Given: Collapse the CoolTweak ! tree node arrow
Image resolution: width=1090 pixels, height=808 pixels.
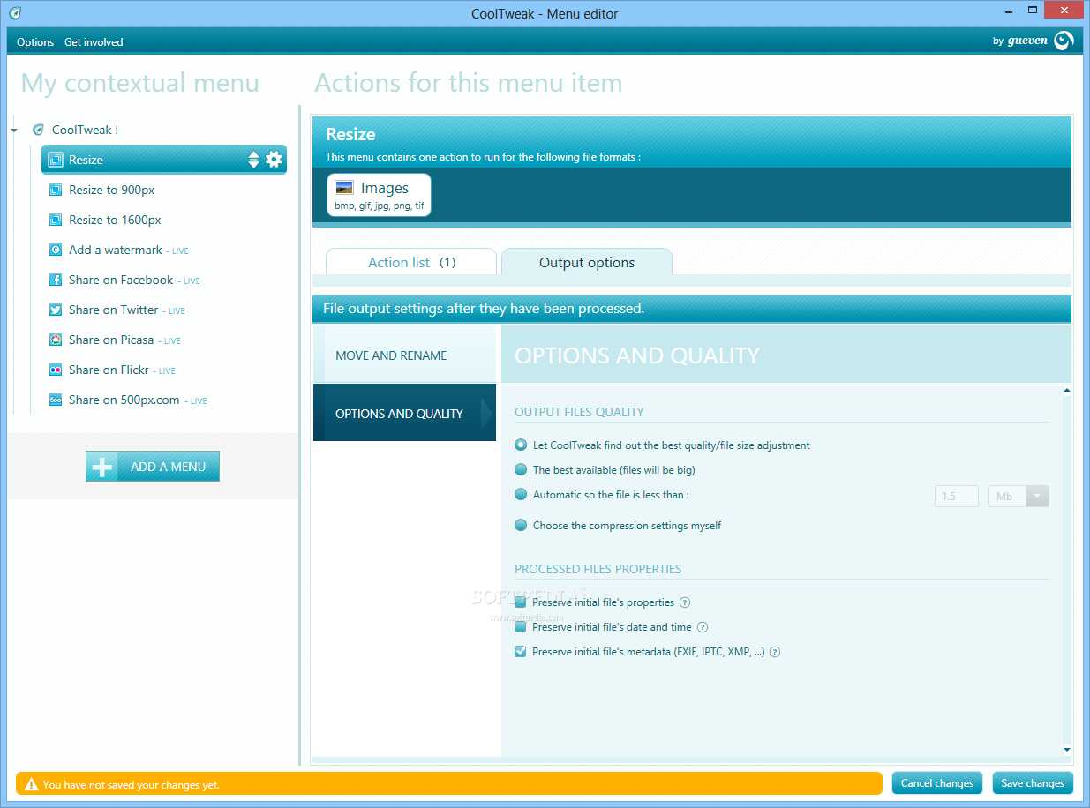Looking at the screenshot, I should click(x=15, y=131).
